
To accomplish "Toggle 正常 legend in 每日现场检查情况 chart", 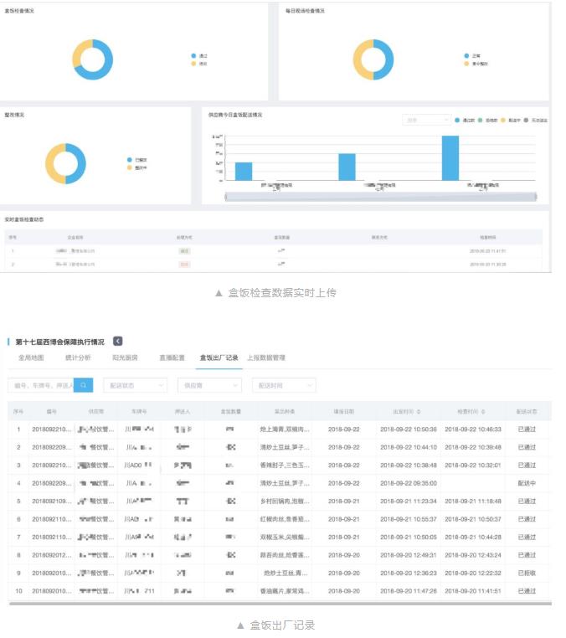I will (467, 56).
